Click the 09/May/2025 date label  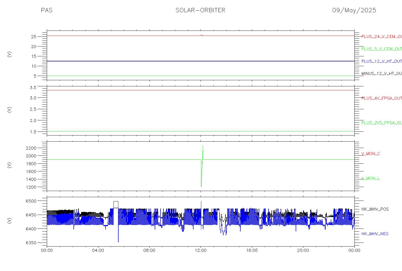point(354,10)
